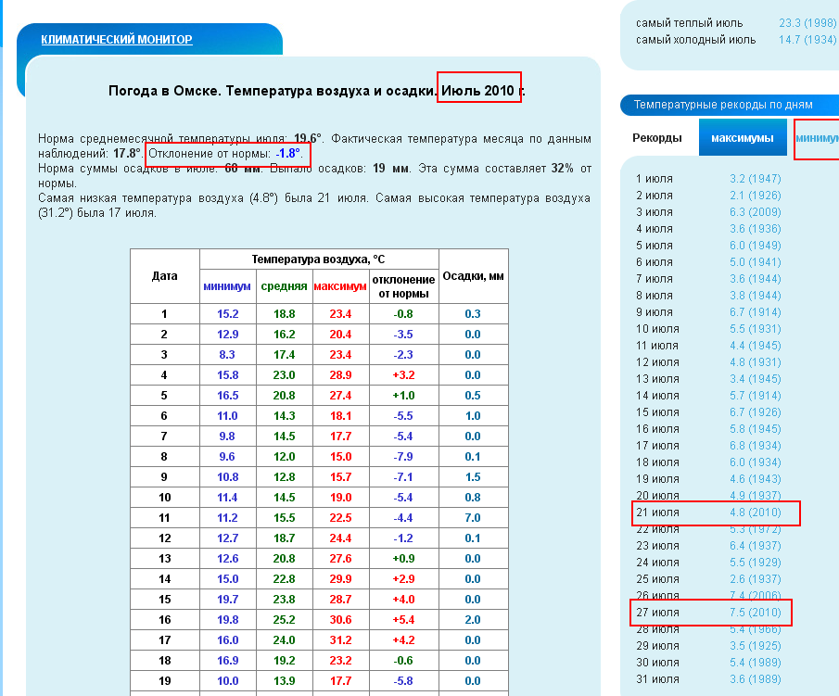The height and width of the screenshot is (696, 839).
Task: Click the Температурные рекорды по дням heading
Action: coord(723,105)
